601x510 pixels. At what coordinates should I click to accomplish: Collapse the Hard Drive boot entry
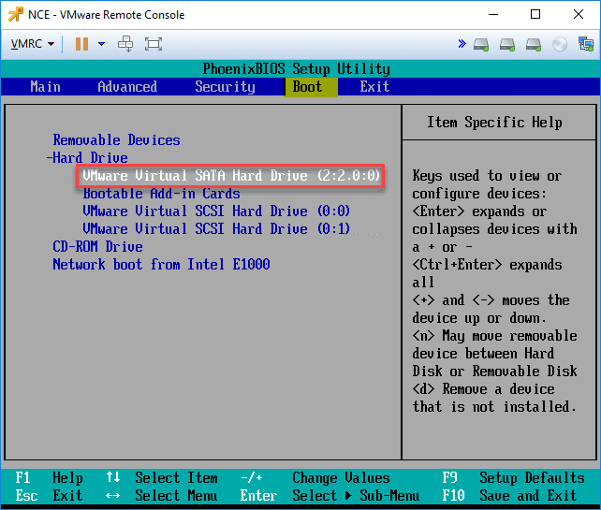[87, 158]
